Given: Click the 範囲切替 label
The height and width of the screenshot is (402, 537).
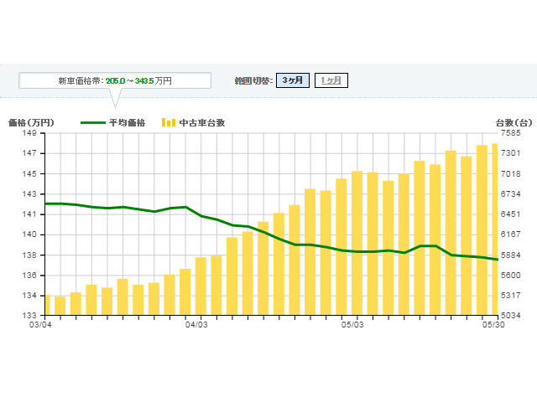Looking at the screenshot, I should [253, 80].
